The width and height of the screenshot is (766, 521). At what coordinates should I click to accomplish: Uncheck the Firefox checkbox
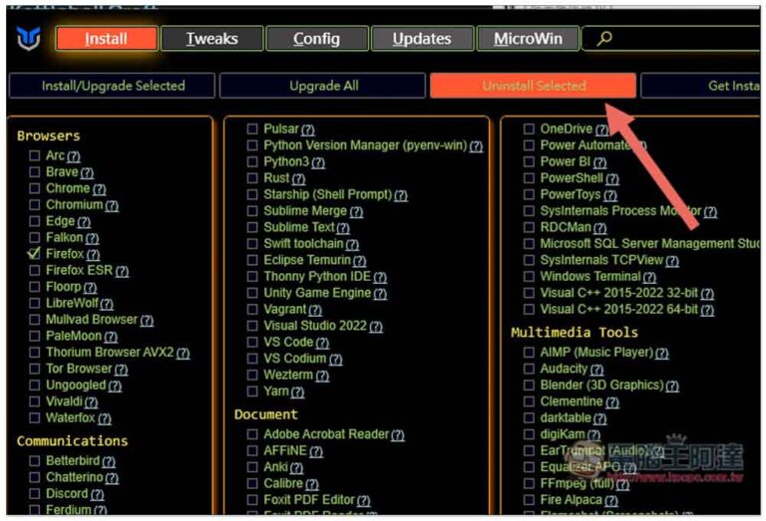35,255
